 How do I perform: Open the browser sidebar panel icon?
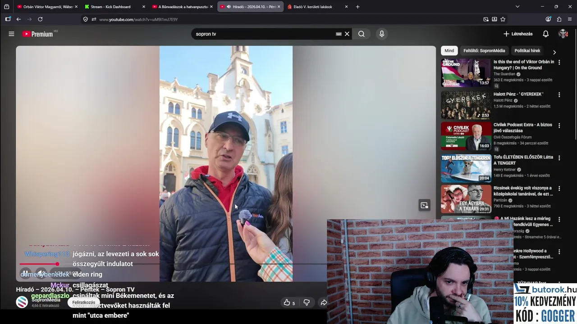pyautogui.click(x=8, y=19)
